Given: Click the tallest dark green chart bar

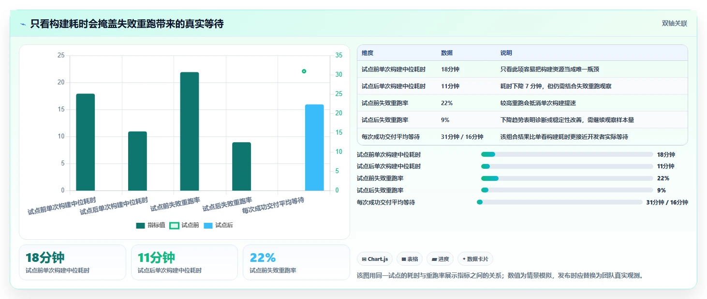Looking at the screenshot, I should click(190, 131).
